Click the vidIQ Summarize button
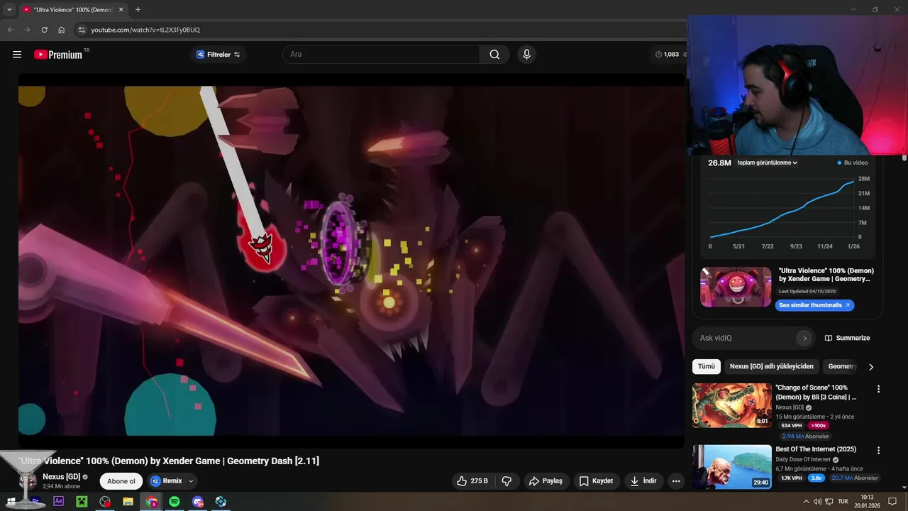The width and height of the screenshot is (908, 511). pos(847,339)
